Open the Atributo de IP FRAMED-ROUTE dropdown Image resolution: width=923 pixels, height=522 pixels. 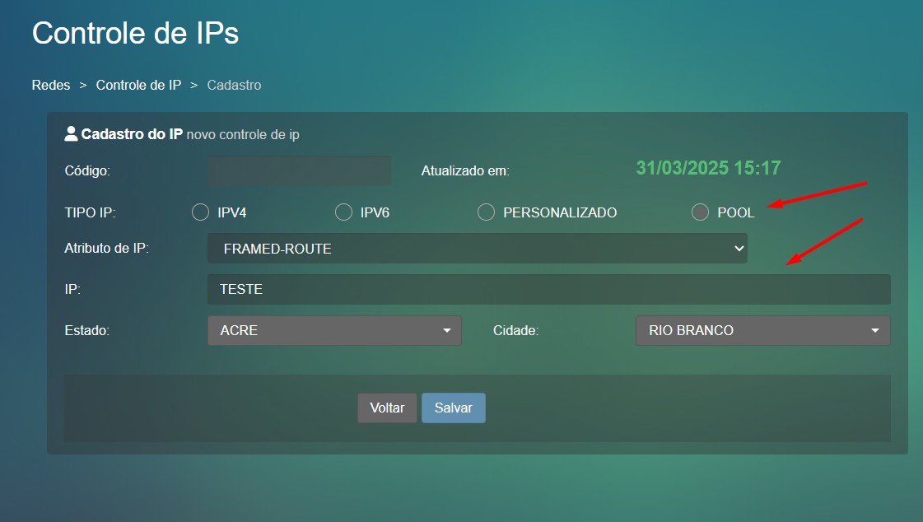[477, 249]
